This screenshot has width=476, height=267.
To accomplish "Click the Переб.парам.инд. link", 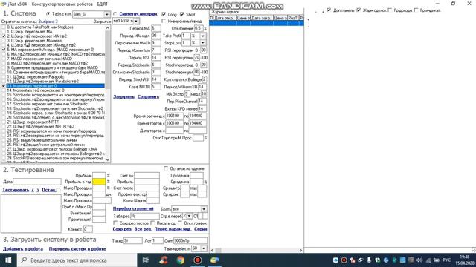I will [173, 229].
